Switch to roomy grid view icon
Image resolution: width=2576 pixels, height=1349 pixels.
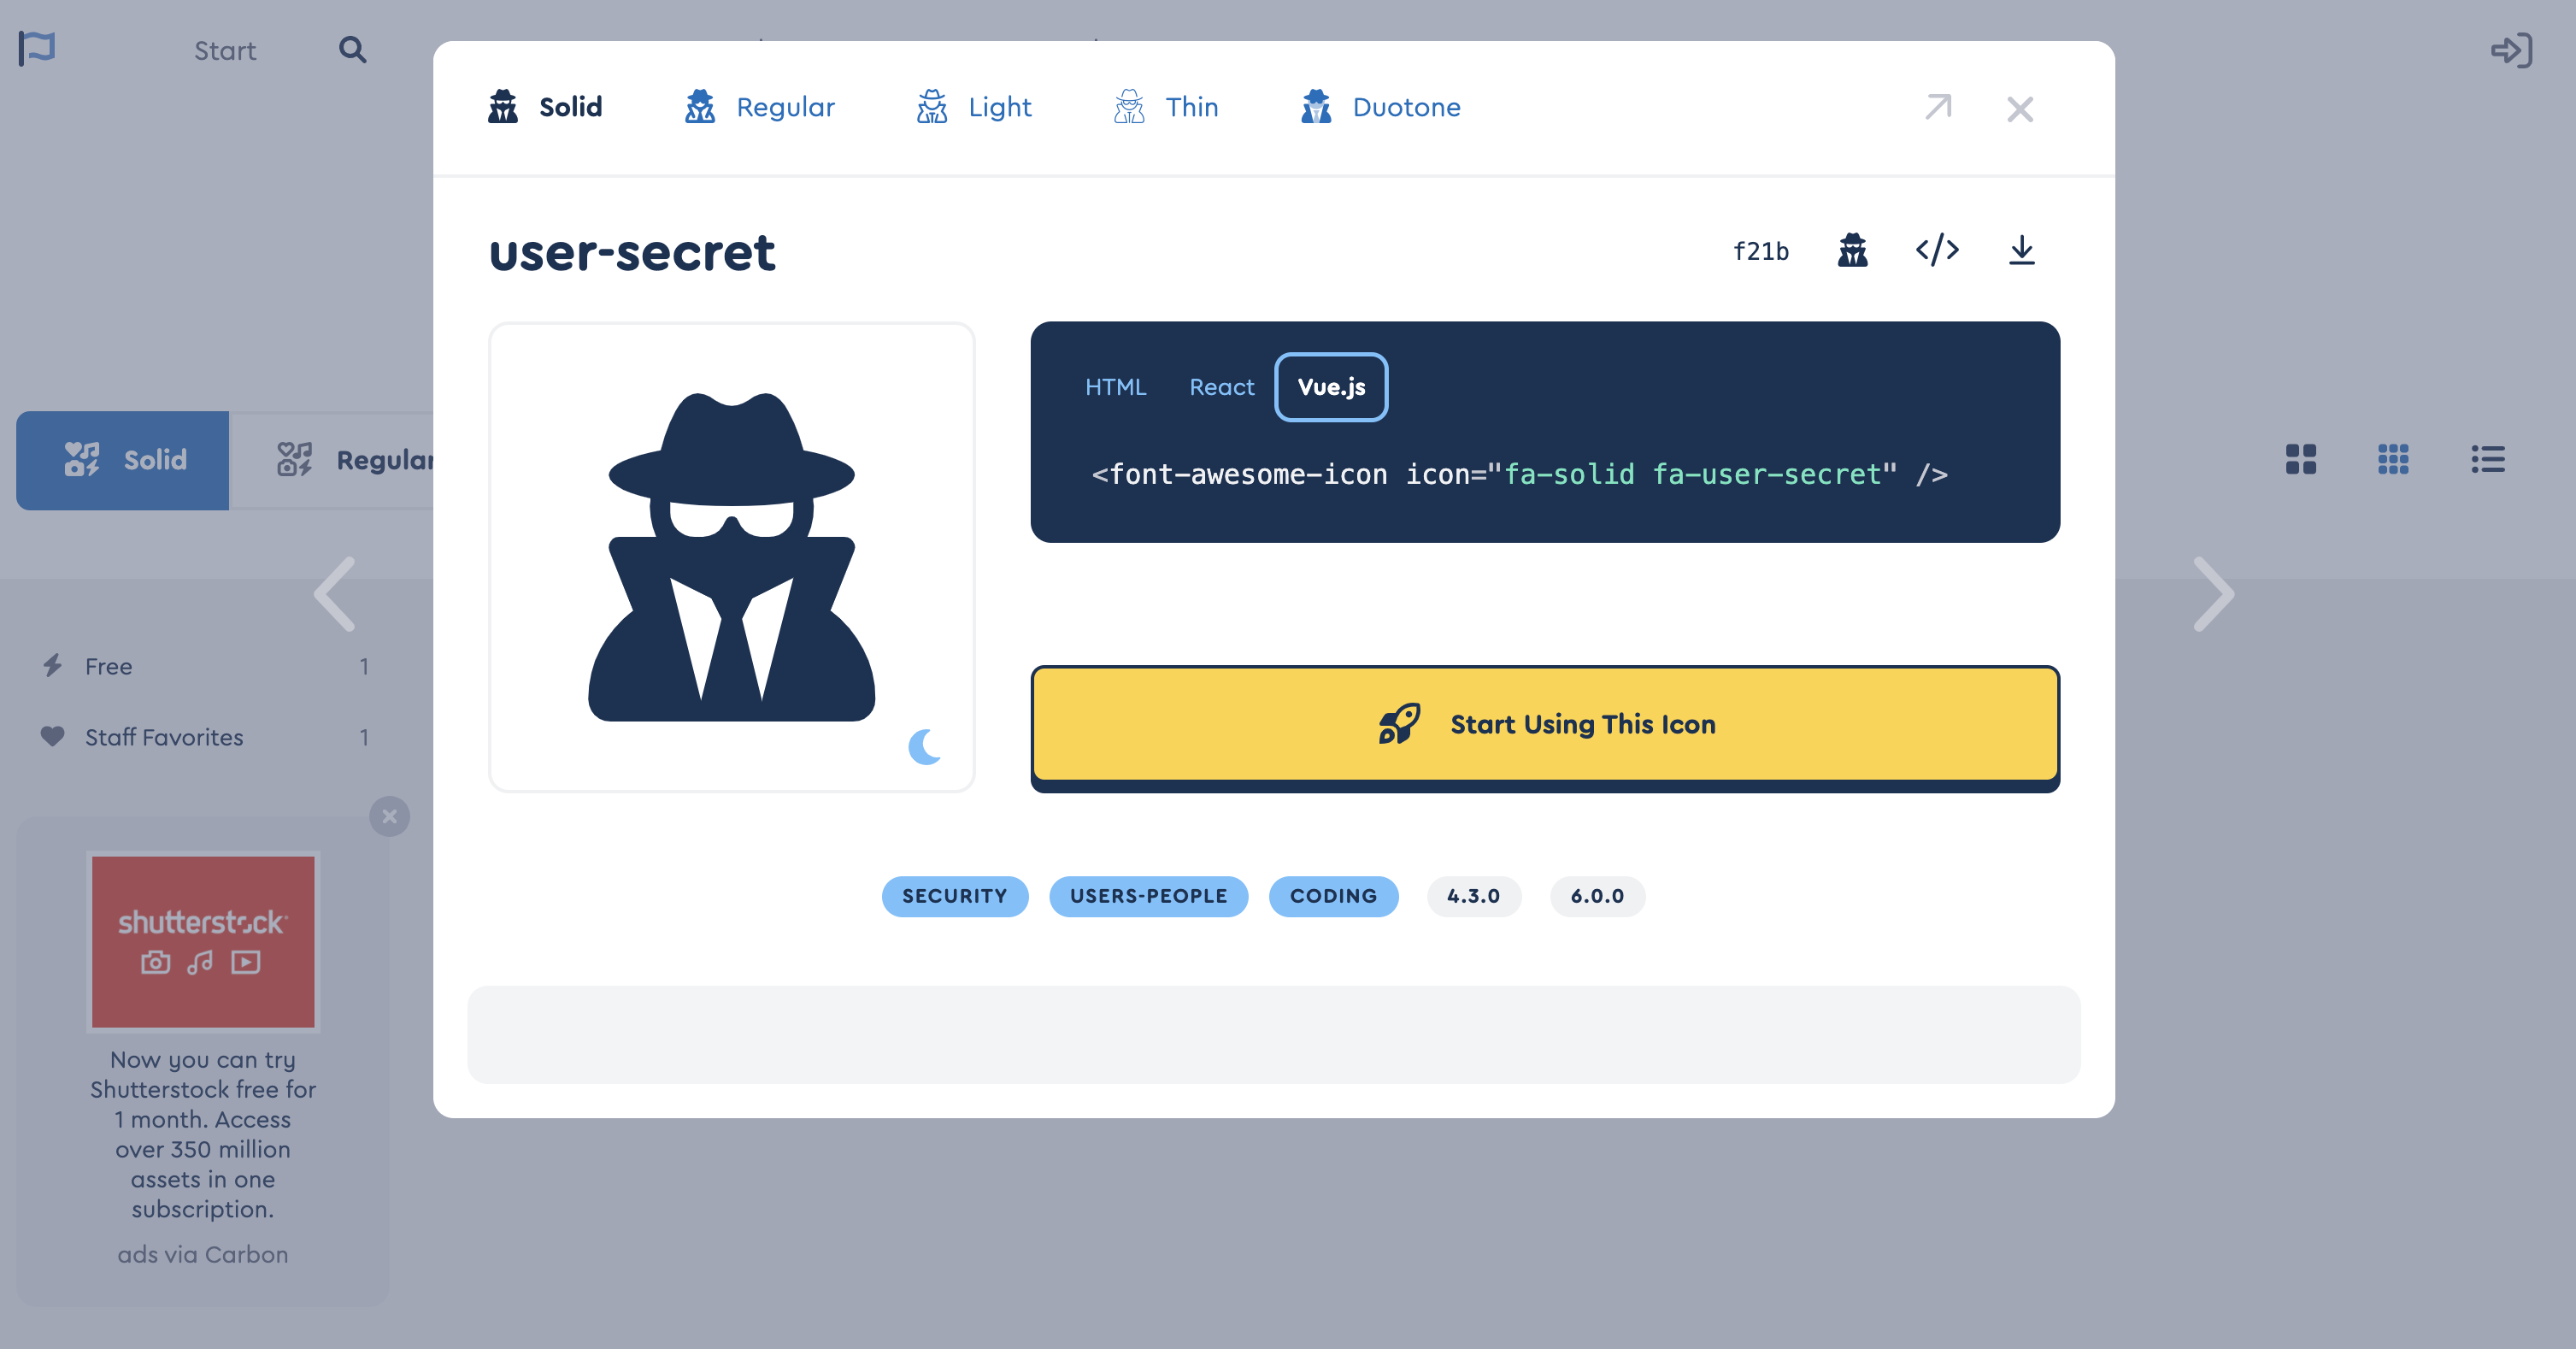[x=2300, y=459]
